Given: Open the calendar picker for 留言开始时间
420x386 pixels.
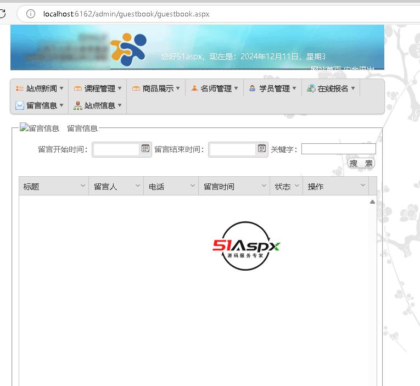Looking at the screenshot, I should point(145,148).
